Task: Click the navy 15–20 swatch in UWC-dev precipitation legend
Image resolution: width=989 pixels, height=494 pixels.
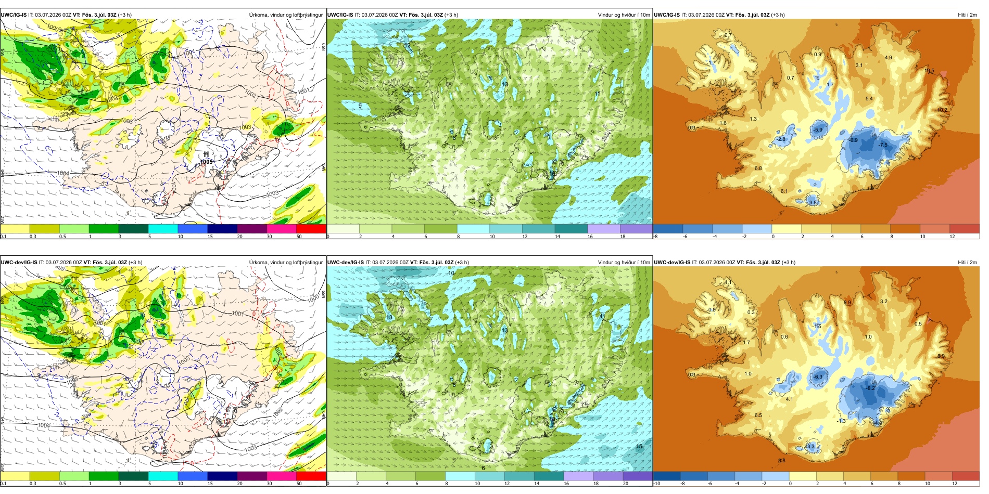Action: point(222,476)
